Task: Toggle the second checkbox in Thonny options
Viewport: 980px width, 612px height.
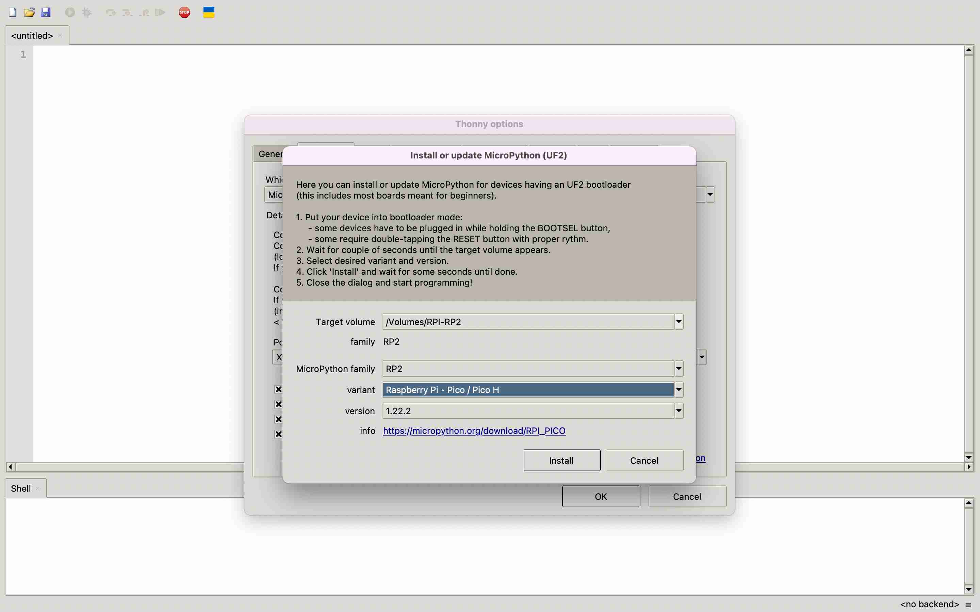Action: coord(278,404)
